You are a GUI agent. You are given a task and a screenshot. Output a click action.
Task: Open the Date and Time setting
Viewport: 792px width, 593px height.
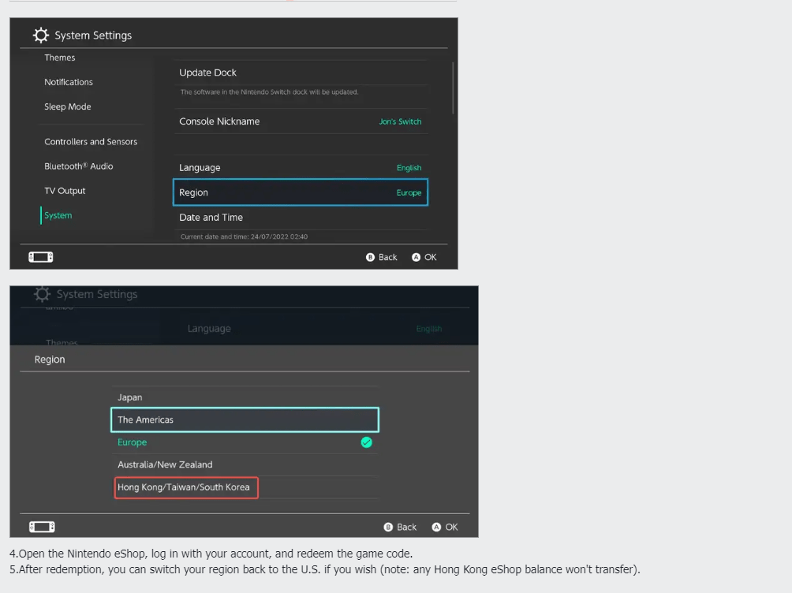pos(301,217)
